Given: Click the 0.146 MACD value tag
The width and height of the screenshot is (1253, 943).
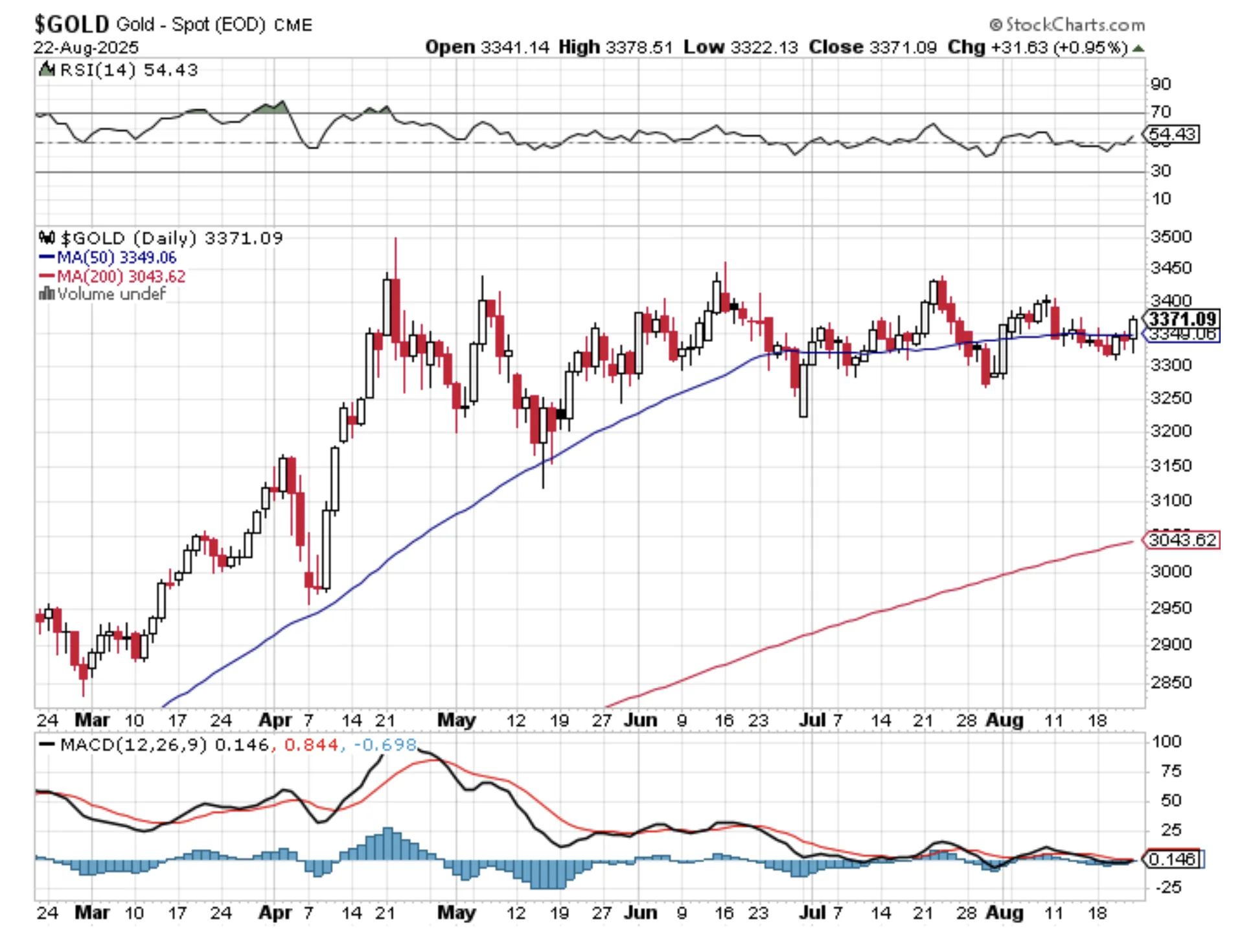Looking at the screenshot, I should click(x=1173, y=859).
